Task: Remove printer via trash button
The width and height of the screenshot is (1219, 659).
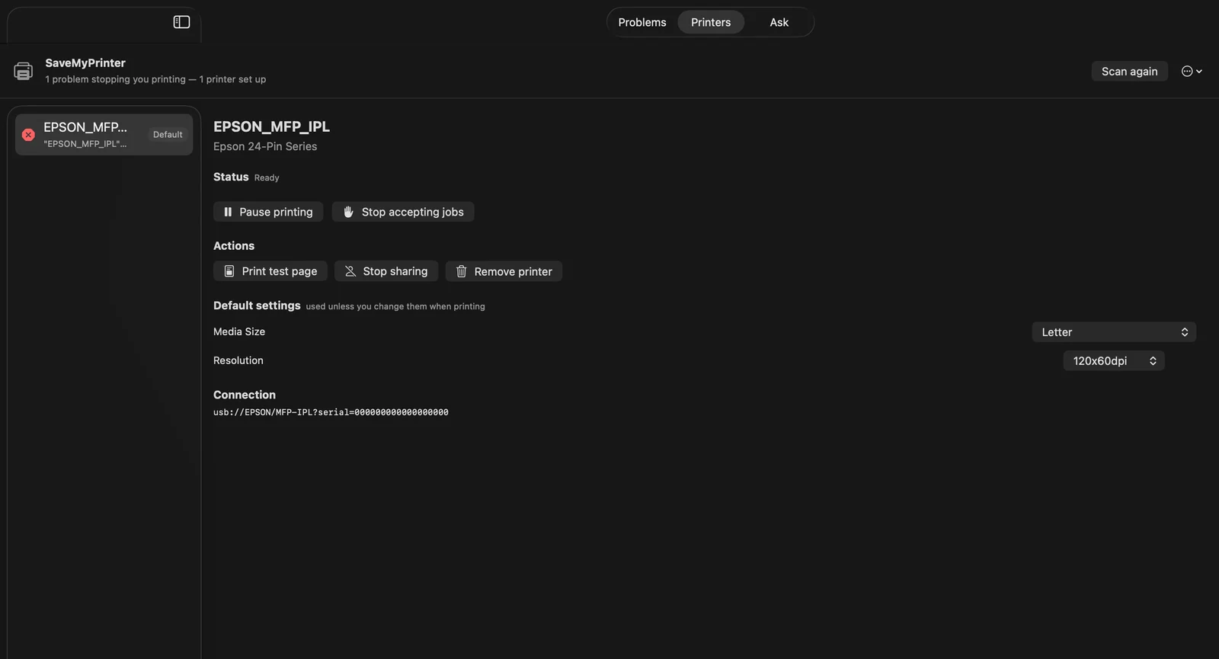Action: pos(504,271)
